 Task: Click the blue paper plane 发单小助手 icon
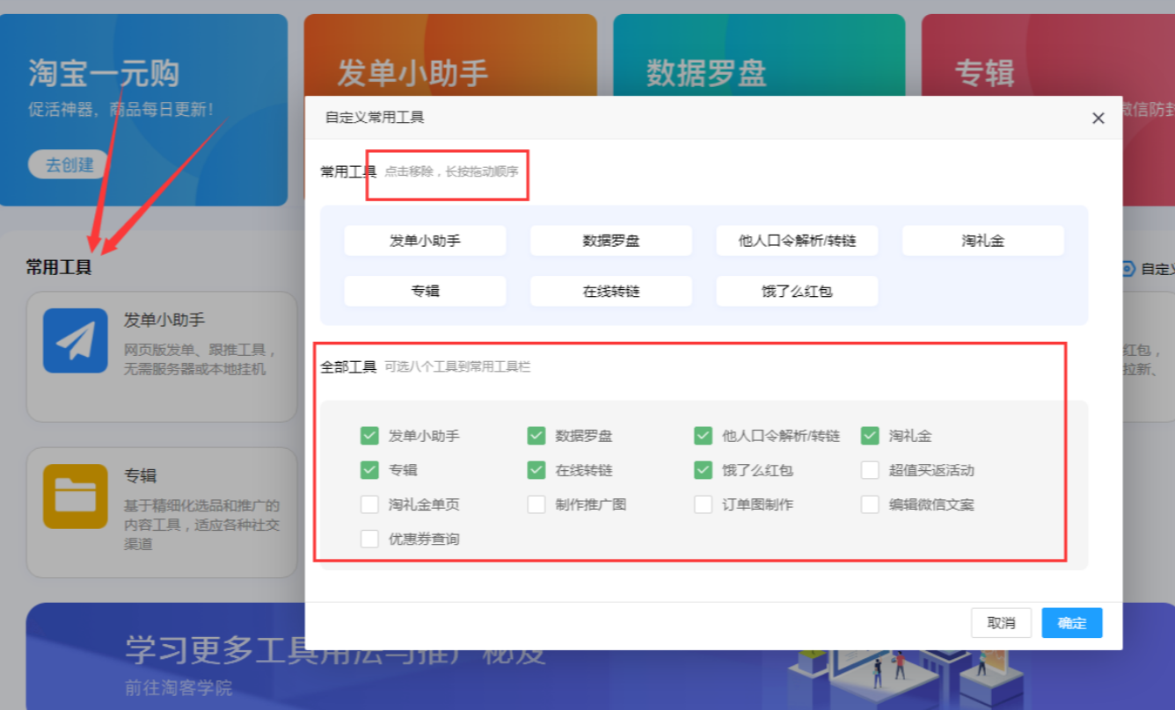pos(76,341)
